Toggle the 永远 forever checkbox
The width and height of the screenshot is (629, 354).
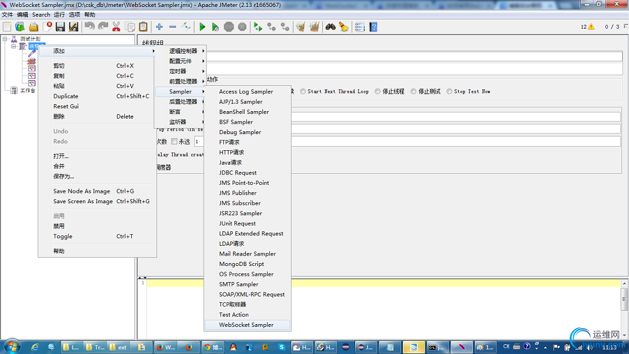[174, 141]
